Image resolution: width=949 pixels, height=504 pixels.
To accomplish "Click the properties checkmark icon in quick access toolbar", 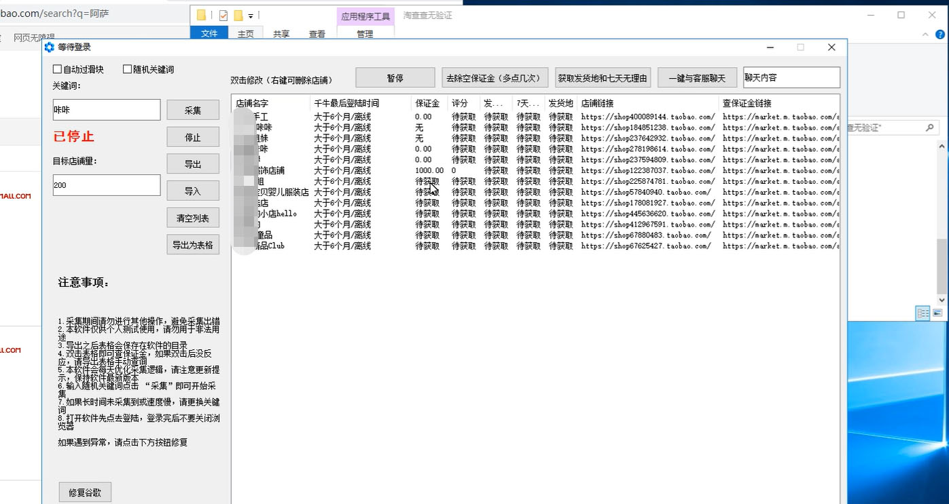I will (x=223, y=15).
